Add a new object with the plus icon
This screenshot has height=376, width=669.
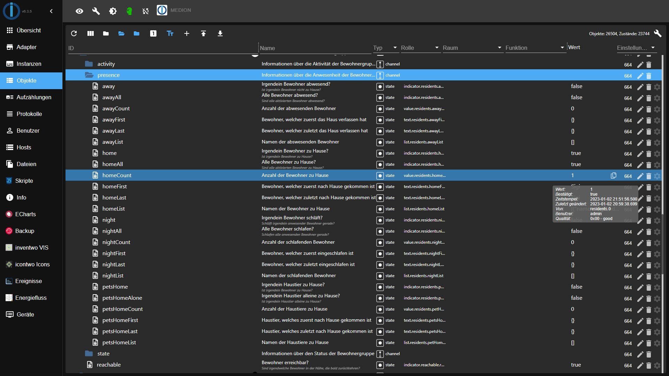(187, 33)
